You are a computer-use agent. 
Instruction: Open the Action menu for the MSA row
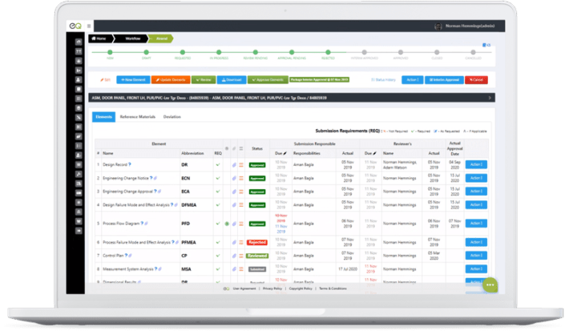point(476,268)
